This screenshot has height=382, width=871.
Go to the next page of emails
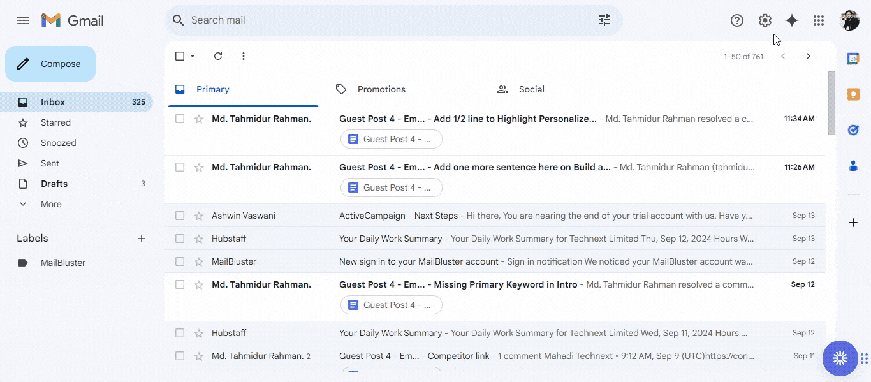coord(809,56)
